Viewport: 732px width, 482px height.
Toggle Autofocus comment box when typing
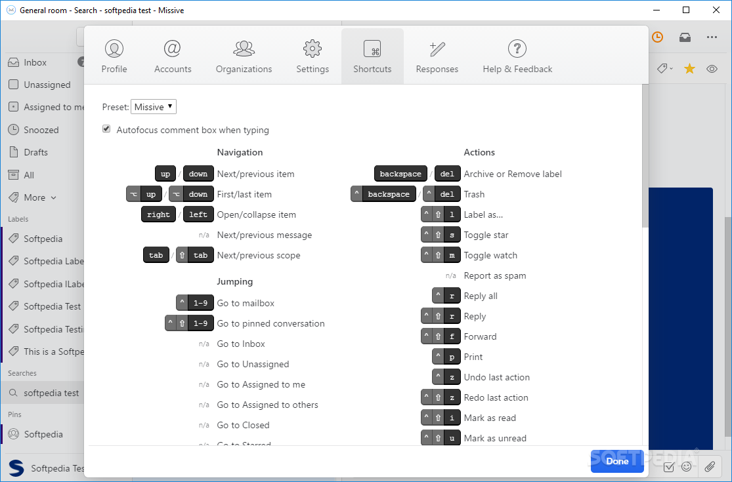[x=106, y=129]
